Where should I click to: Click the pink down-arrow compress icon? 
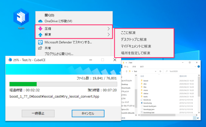click(40, 28)
